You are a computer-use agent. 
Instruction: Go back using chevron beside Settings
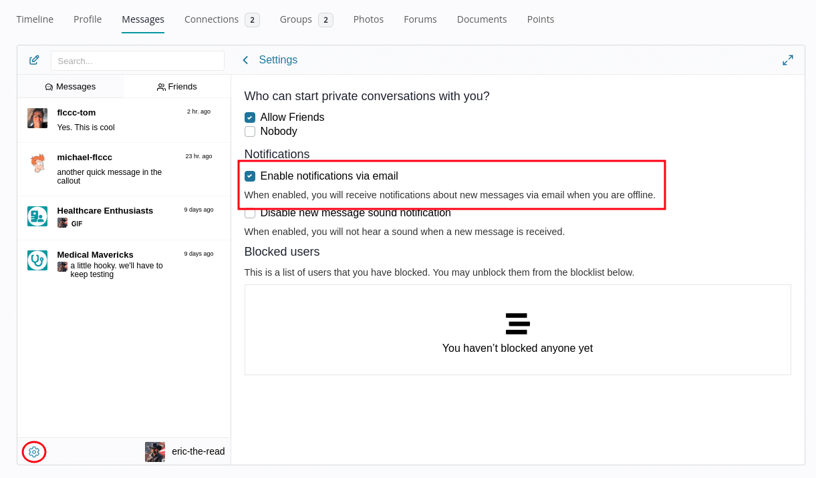[245, 59]
